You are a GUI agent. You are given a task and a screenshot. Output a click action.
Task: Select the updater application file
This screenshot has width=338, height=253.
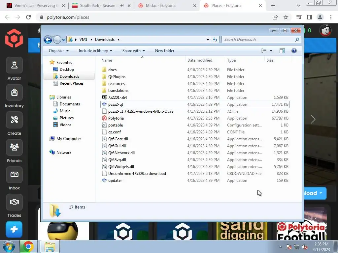click(x=195, y=181)
